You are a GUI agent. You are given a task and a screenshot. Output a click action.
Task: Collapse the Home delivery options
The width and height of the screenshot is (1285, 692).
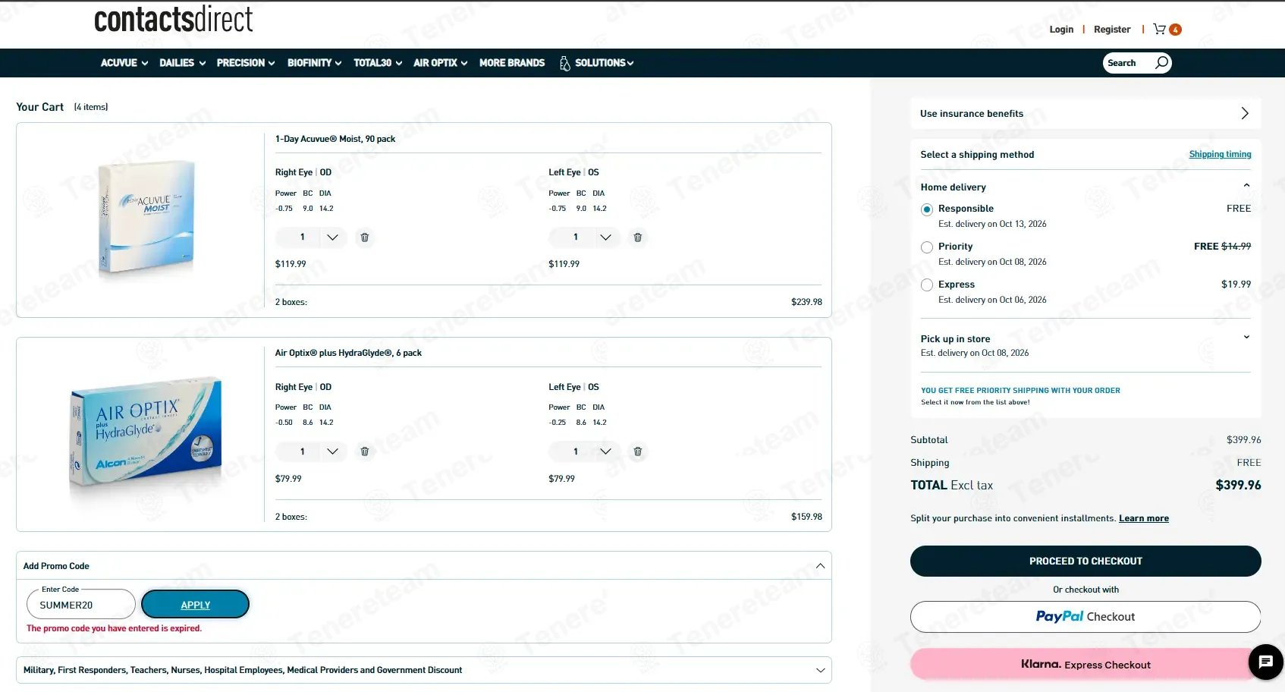(x=1246, y=186)
